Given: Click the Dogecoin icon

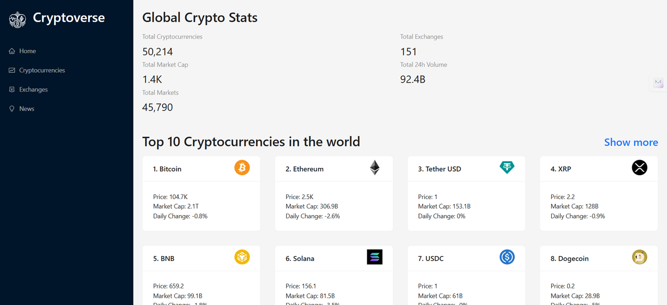Looking at the screenshot, I should (x=639, y=257).
